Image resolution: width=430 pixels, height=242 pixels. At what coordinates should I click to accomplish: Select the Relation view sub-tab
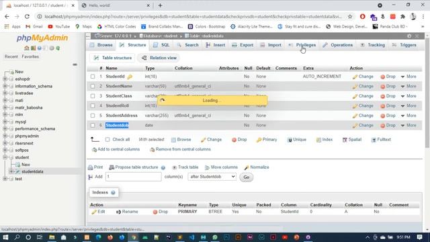[159, 58]
